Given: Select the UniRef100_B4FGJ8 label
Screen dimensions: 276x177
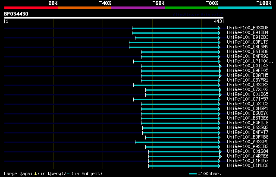Looking at the screenshot, I should click(x=248, y=123).
